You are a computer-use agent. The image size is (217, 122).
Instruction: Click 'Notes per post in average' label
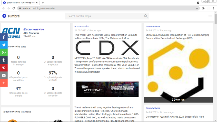point(18,63)
